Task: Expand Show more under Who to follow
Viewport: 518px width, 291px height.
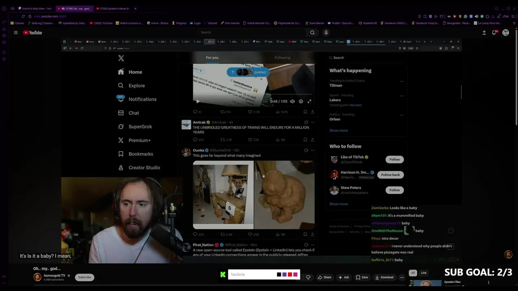Action: (x=338, y=204)
